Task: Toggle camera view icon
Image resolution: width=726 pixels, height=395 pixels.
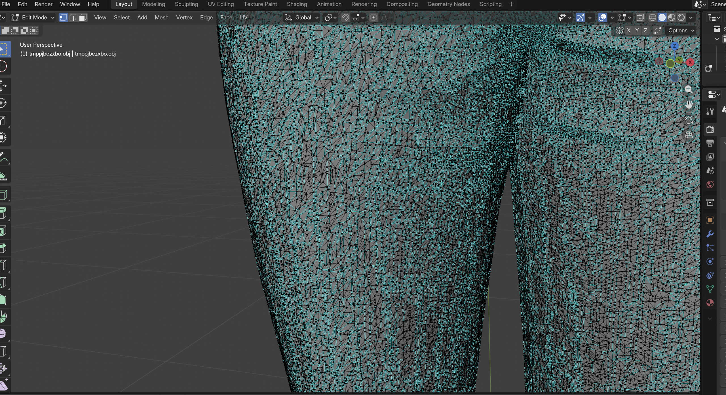Action: point(689,120)
